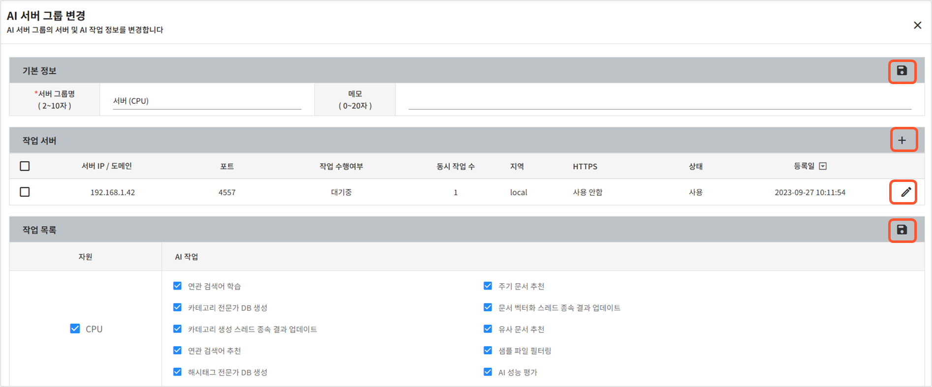Screen dimensions: 932x387
Task: Close the AI 서버 그룹 변경 dialog
Action: [917, 25]
